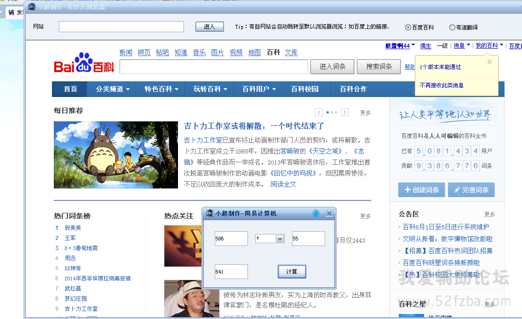
Task: Switch to Baidu 音乐
Action: 200,52
